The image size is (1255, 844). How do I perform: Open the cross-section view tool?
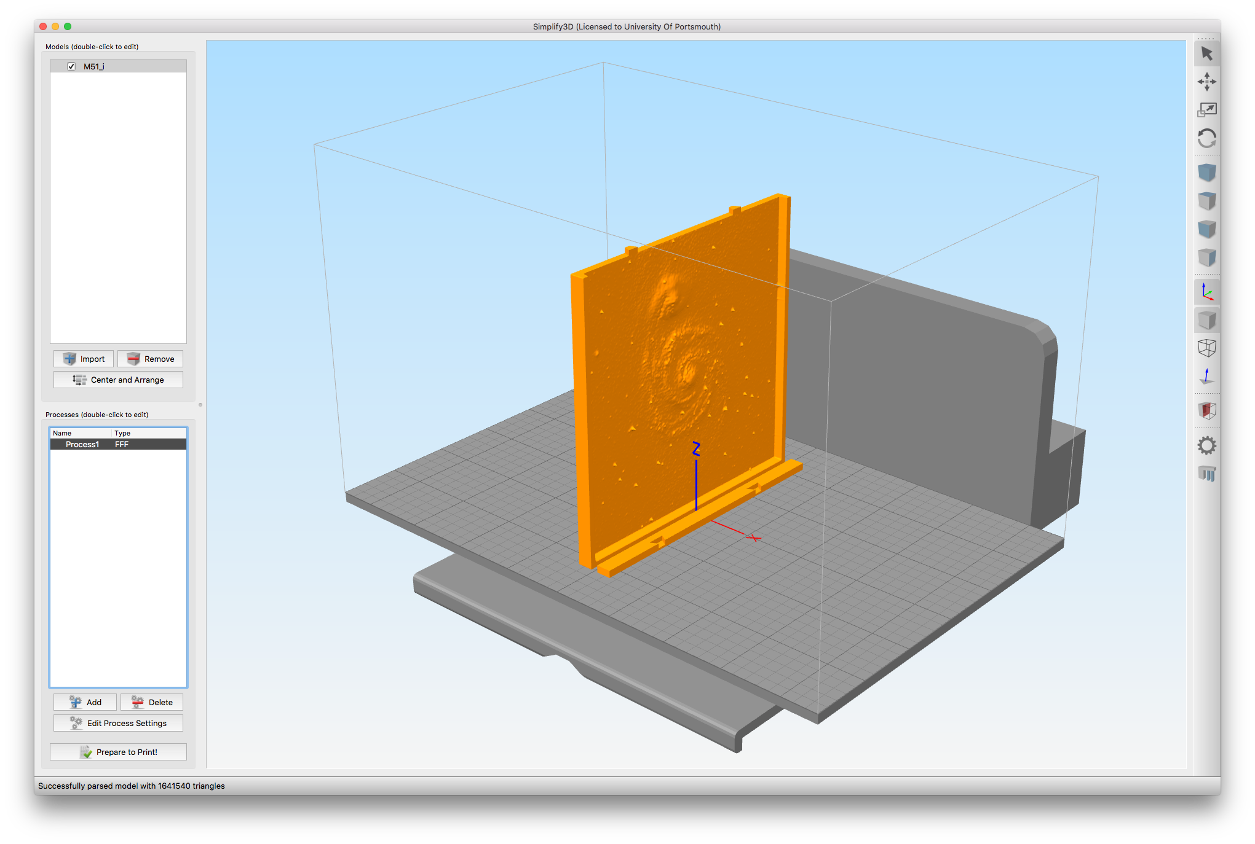coord(1207,410)
